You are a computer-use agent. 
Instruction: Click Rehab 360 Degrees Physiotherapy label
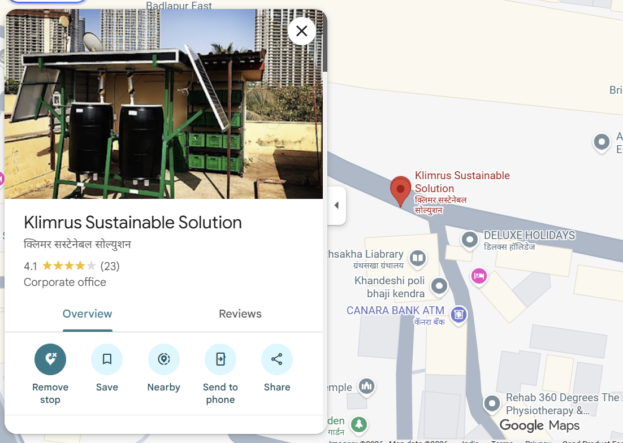point(562,403)
